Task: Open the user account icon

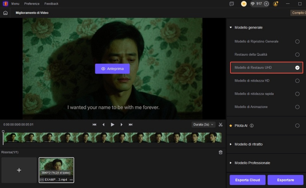Action: tap(275, 4)
